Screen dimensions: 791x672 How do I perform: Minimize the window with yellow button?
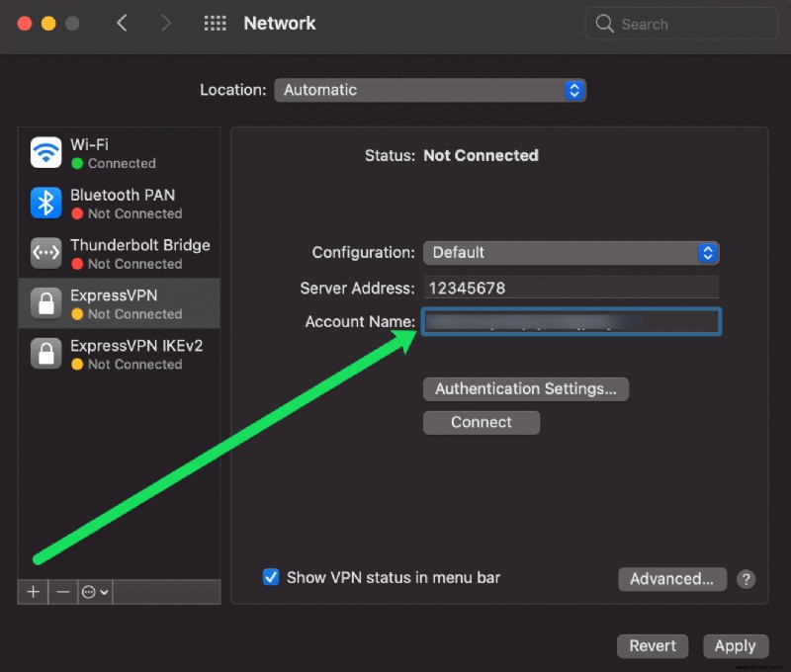point(48,23)
